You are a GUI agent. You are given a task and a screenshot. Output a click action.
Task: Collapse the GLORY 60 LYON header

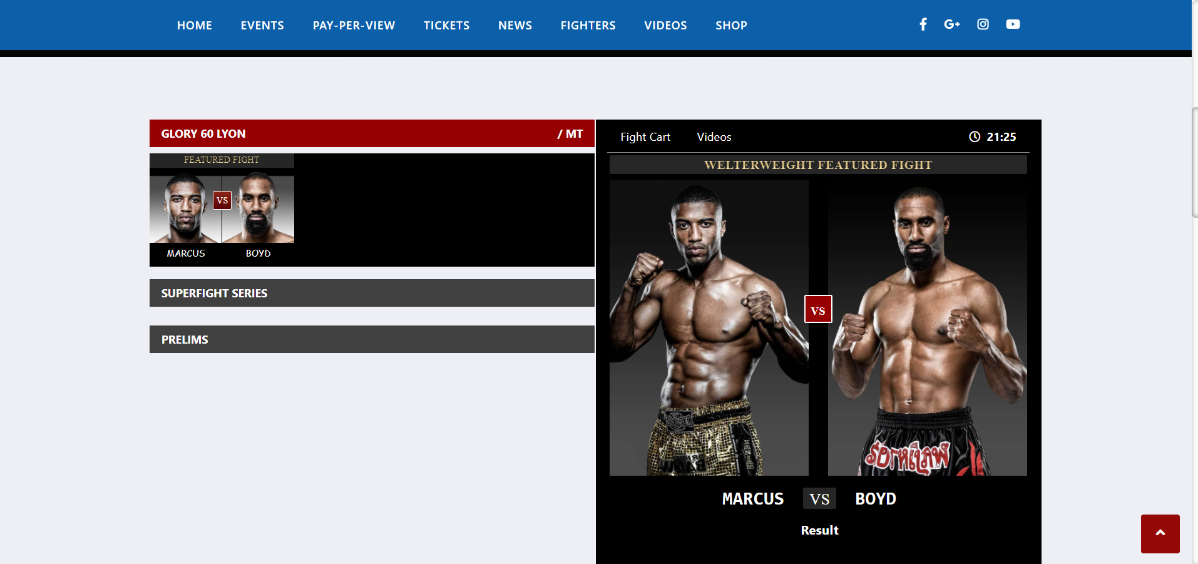[x=372, y=133]
